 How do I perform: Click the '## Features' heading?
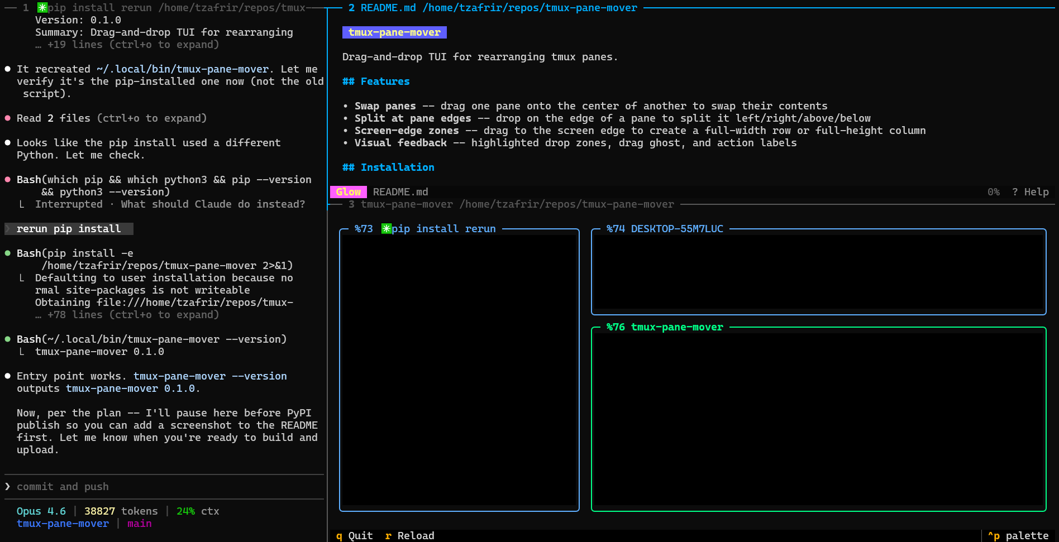click(x=376, y=81)
